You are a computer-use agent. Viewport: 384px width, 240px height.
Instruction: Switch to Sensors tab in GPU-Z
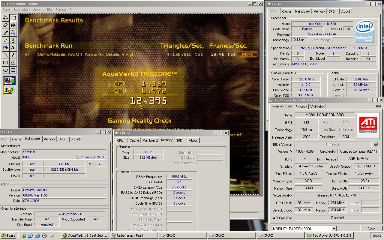pyautogui.click(x=301, y=107)
